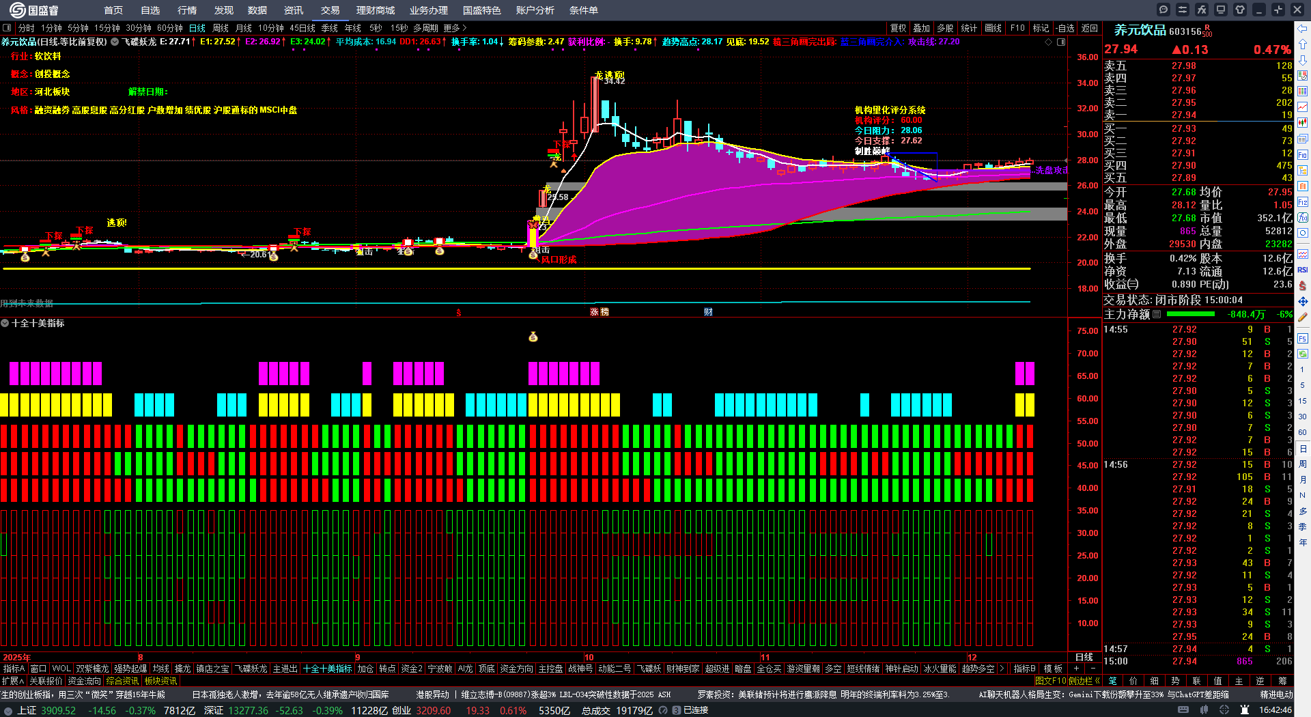The height and width of the screenshot is (717, 1311).
Task: Click the 统计 statistics button
Action: (x=969, y=28)
